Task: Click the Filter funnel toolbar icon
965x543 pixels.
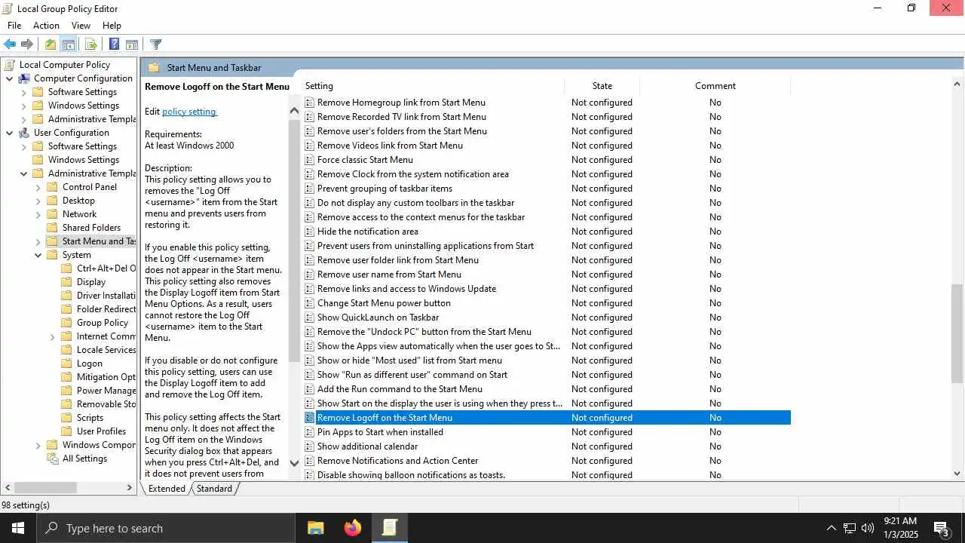Action: [x=156, y=44]
